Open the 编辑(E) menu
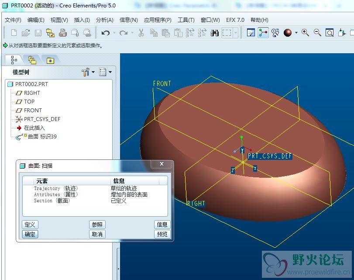Screen dimensions: 354x280 pos(36,20)
